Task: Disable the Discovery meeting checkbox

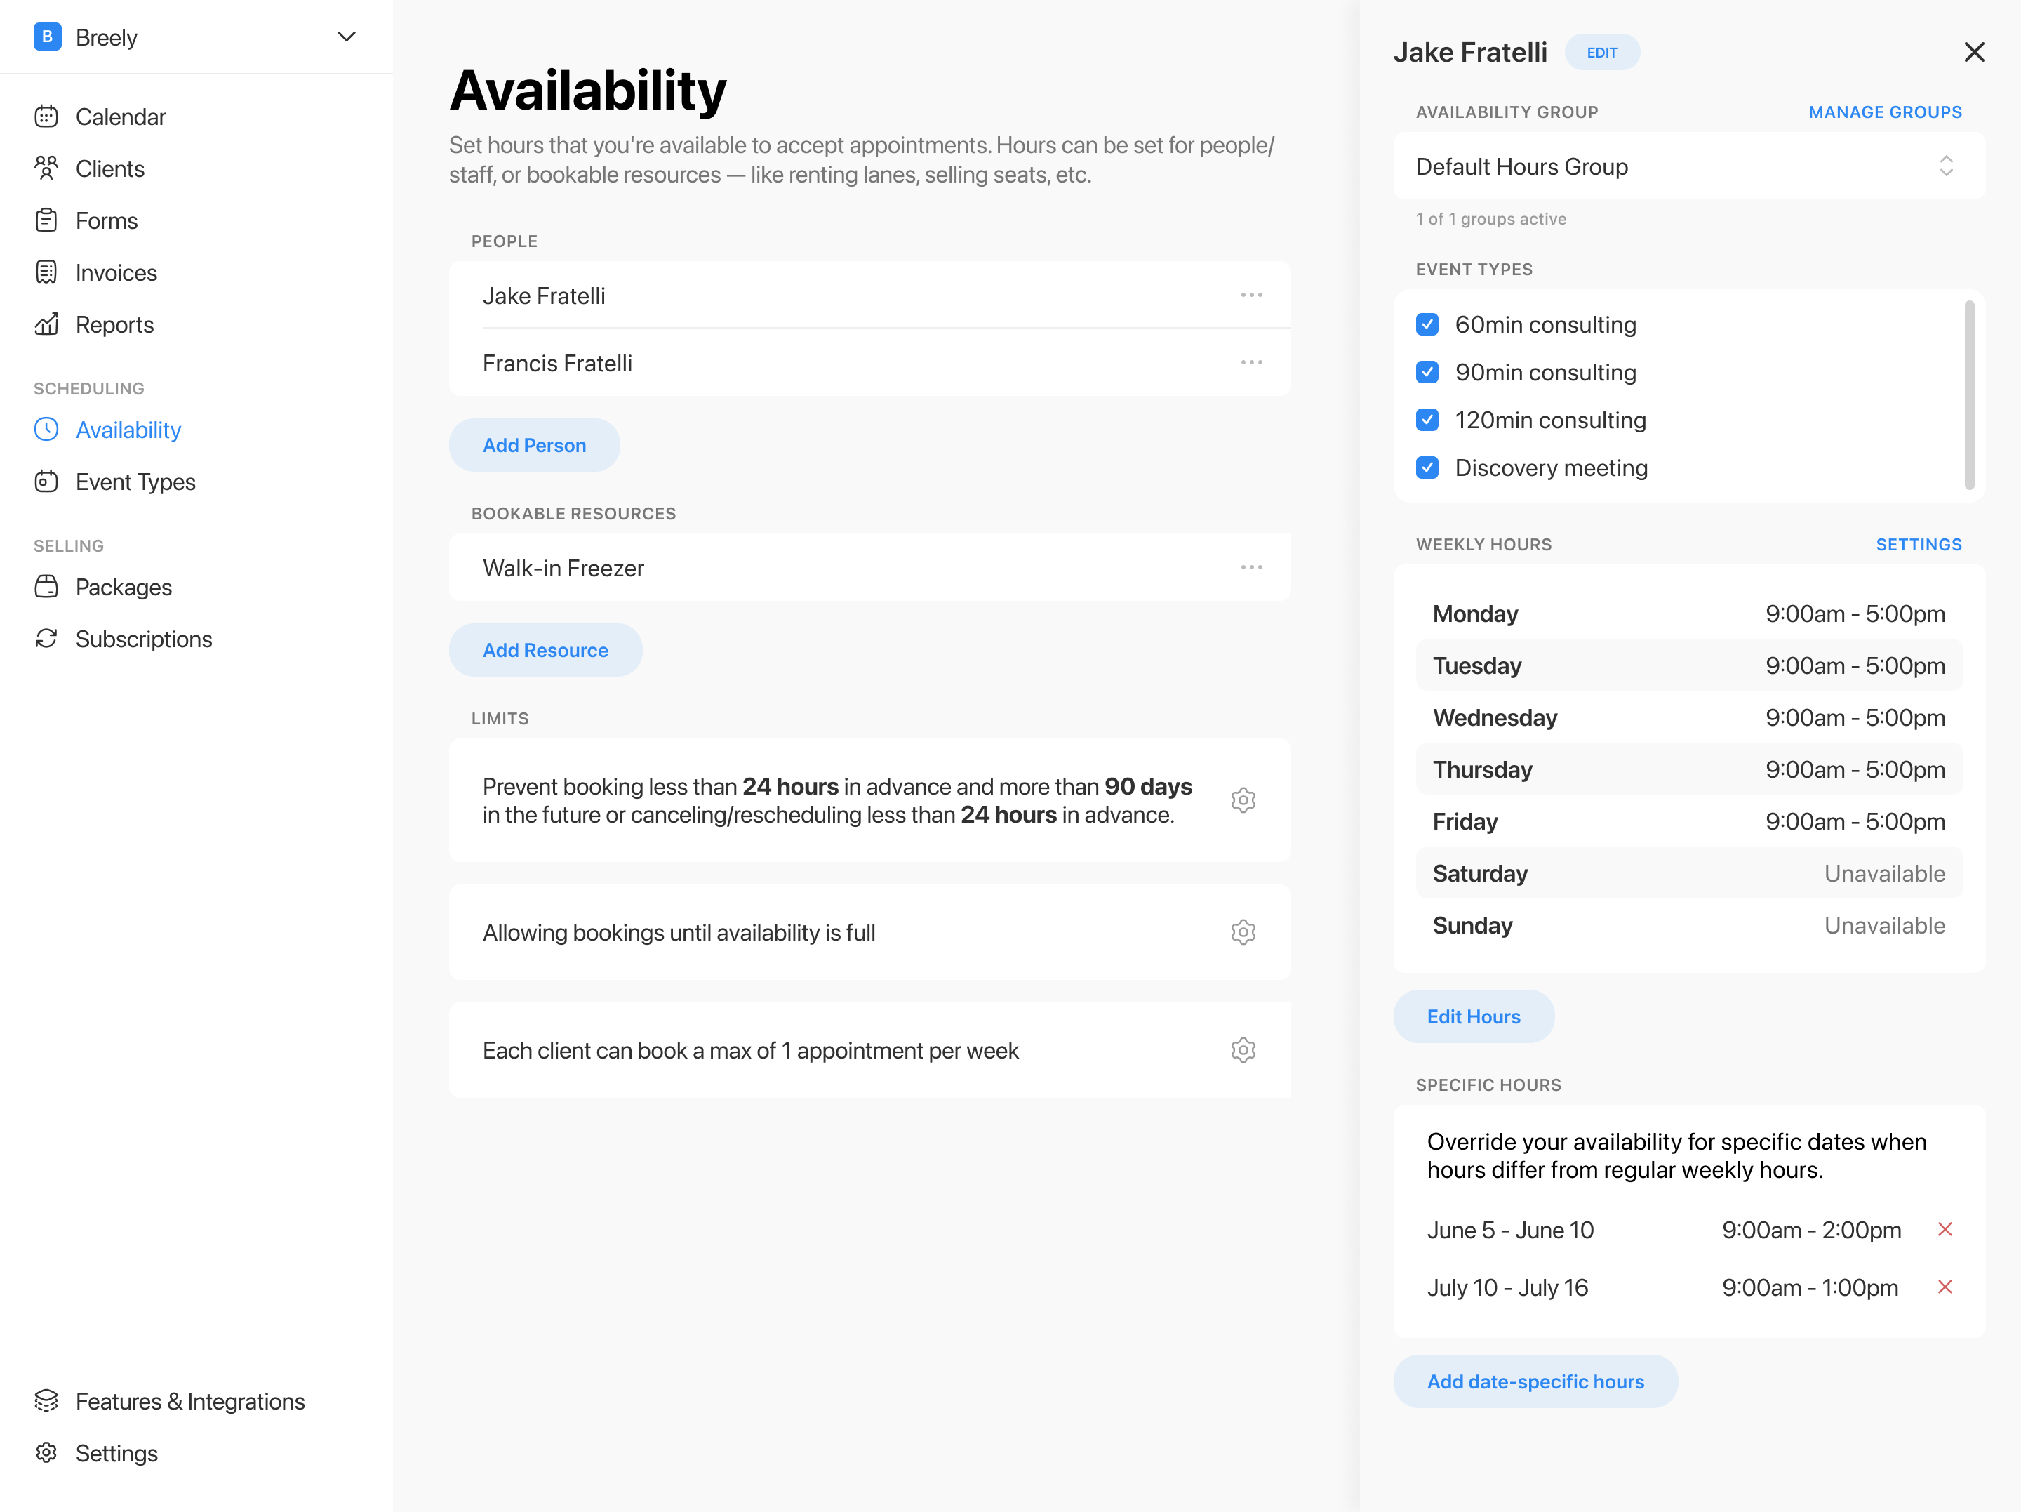Action: (1427, 467)
